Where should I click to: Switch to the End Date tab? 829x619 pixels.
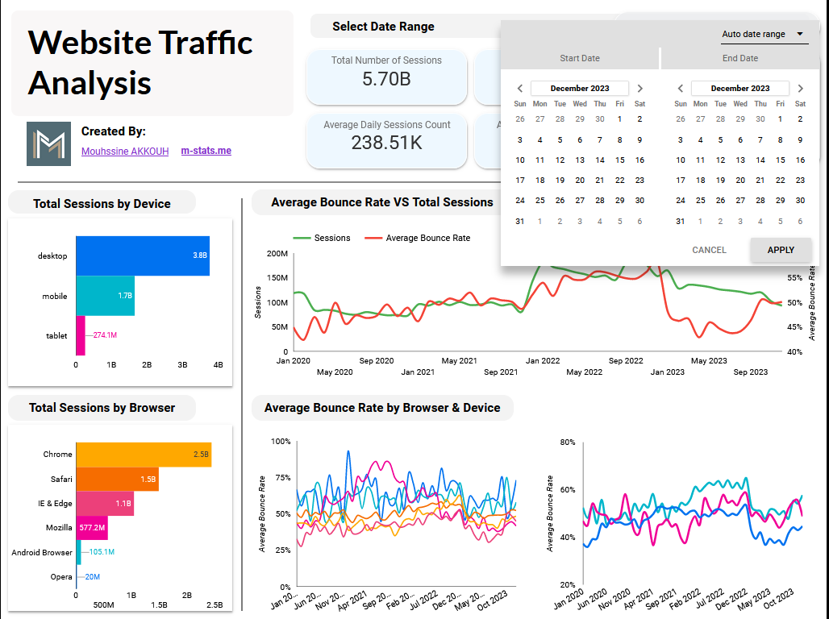[x=739, y=58]
